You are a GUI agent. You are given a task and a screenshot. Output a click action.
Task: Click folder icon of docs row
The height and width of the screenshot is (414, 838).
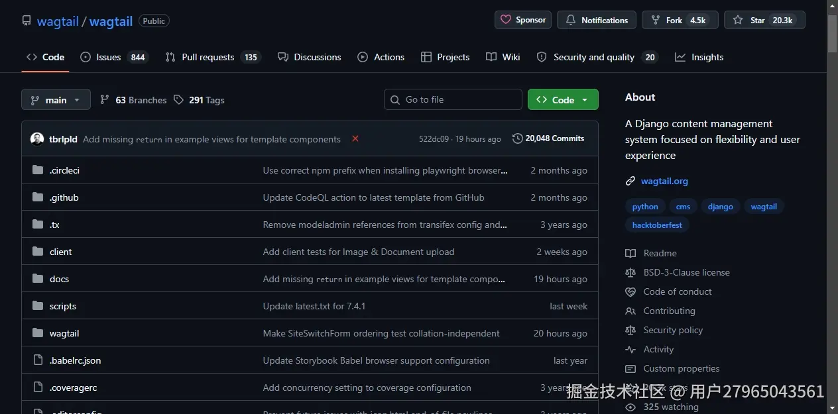(38, 279)
